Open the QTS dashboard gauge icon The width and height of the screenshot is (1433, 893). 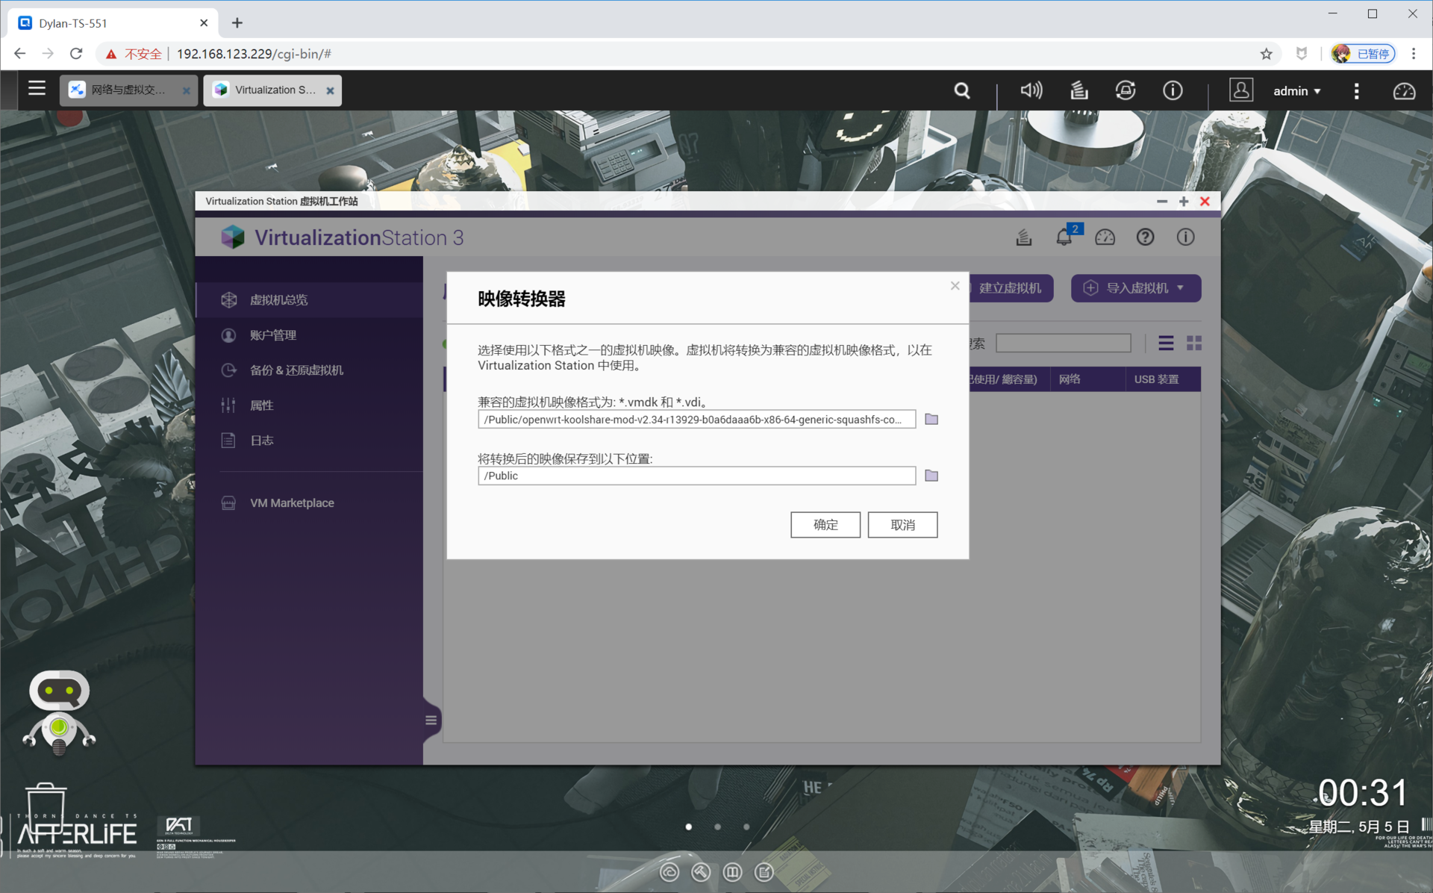click(1403, 91)
